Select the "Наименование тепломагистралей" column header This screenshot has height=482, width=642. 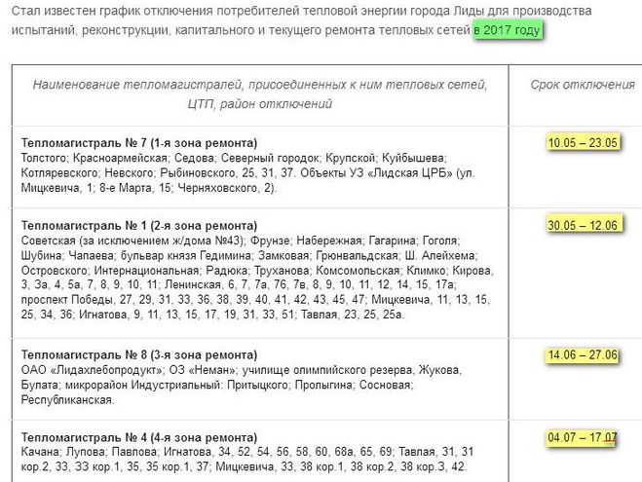[x=259, y=94]
